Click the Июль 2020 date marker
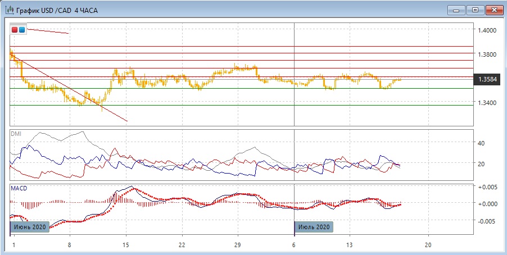 click(314, 227)
